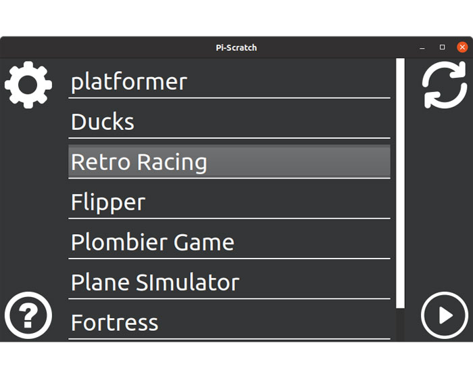Click the currently highlighted game row
473x379 pixels.
coord(229,162)
